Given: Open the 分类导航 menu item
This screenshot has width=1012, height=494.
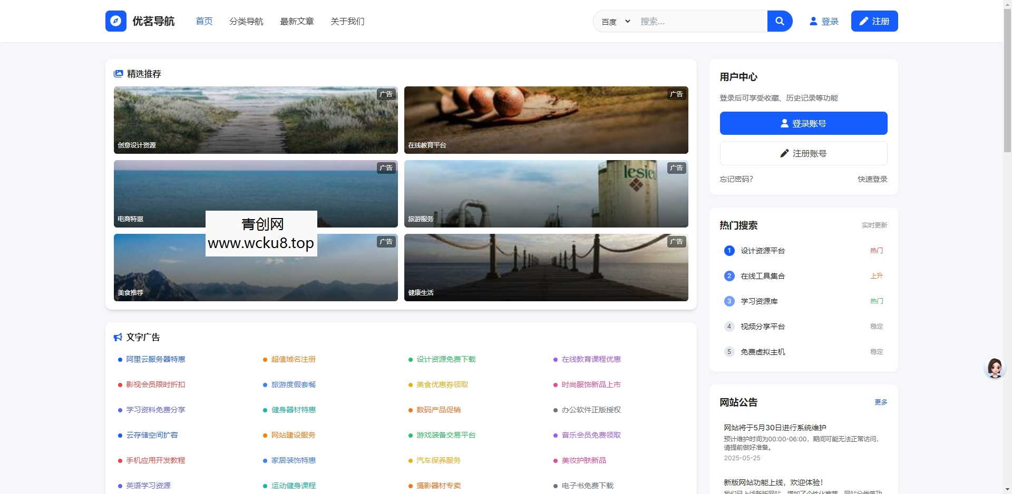Looking at the screenshot, I should point(246,22).
